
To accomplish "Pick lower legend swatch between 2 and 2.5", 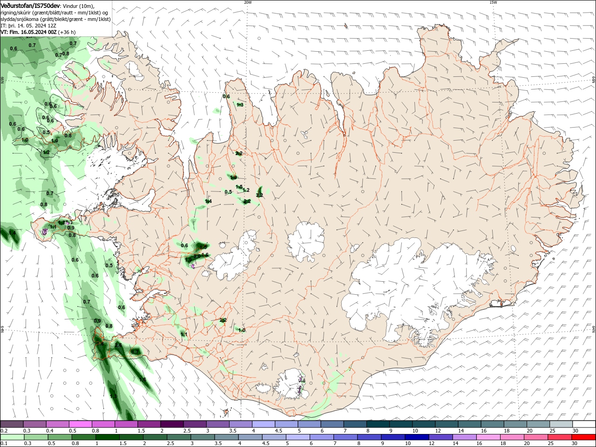I will 155,437.
